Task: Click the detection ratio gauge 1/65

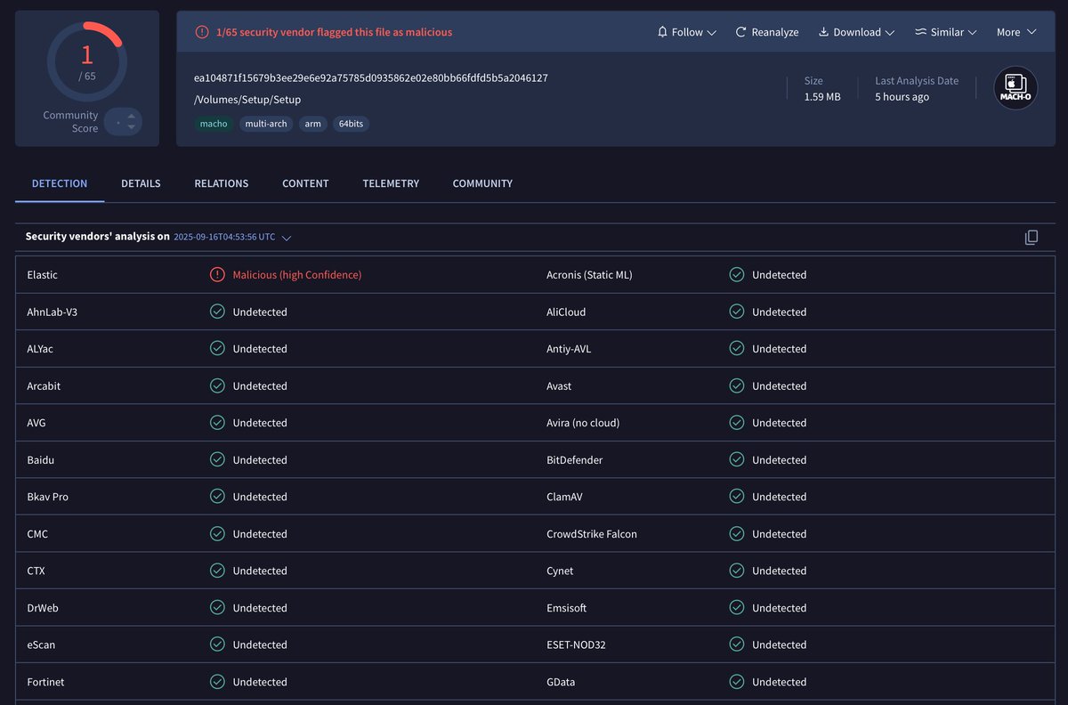Action: pyautogui.click(x=87, y=61)
